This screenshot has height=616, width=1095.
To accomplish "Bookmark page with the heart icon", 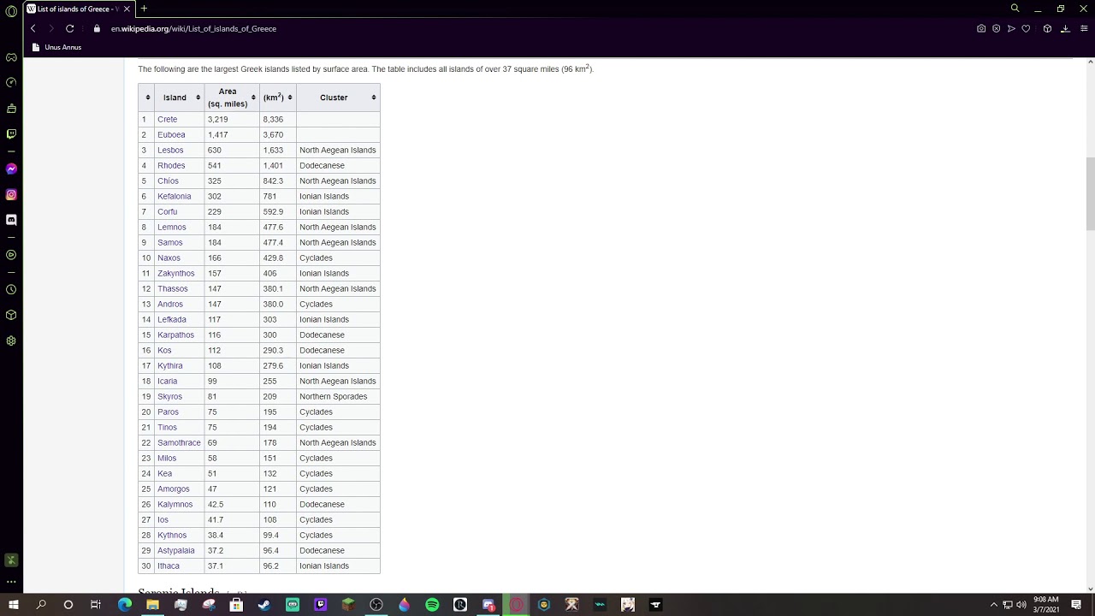I will [x=1026, y=28].
